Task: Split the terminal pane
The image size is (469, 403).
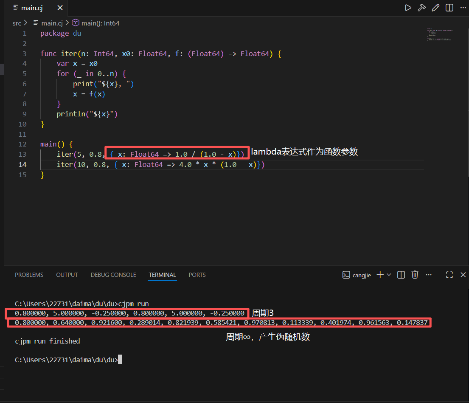Action: 401,275
